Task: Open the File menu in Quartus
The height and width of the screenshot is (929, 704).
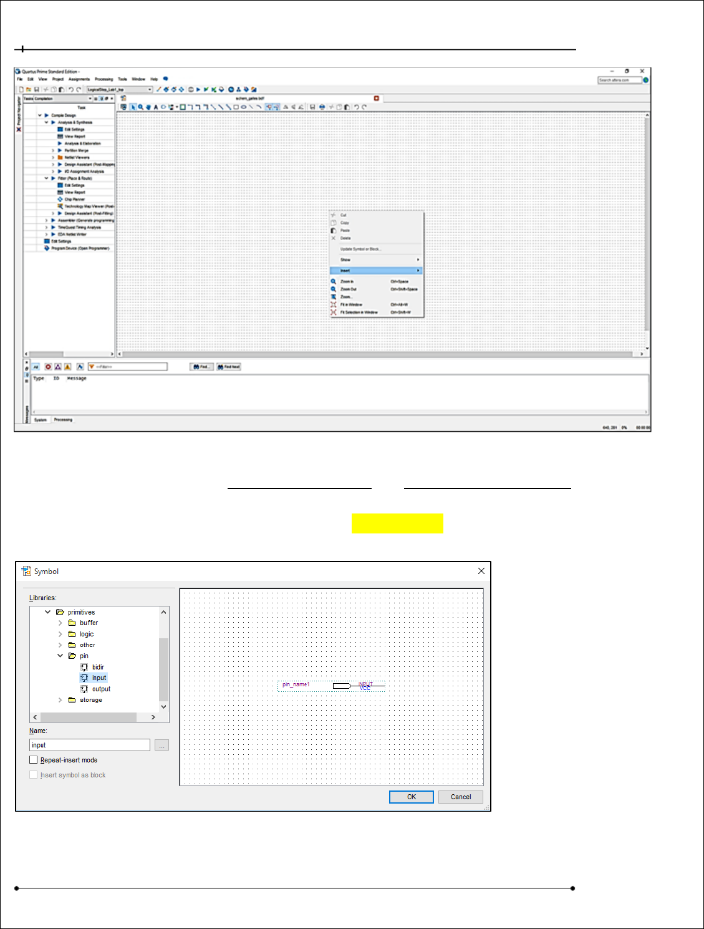Action: (x=20, y=79)
